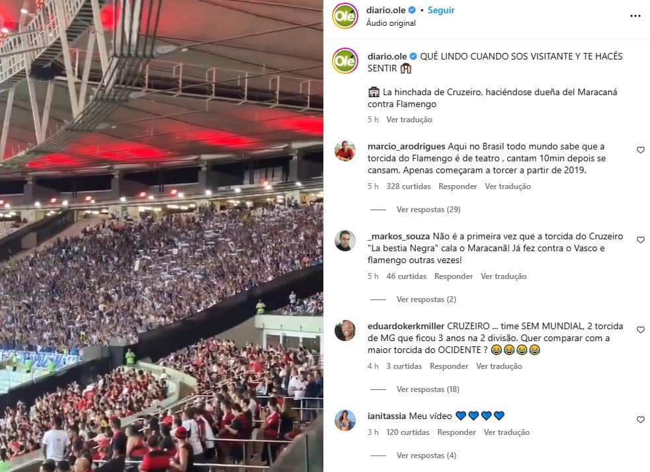Viewport: 650px width, 472px height.
Task: Like the comment by eduardokerkmiller
Action: click(x=641, y=330)
